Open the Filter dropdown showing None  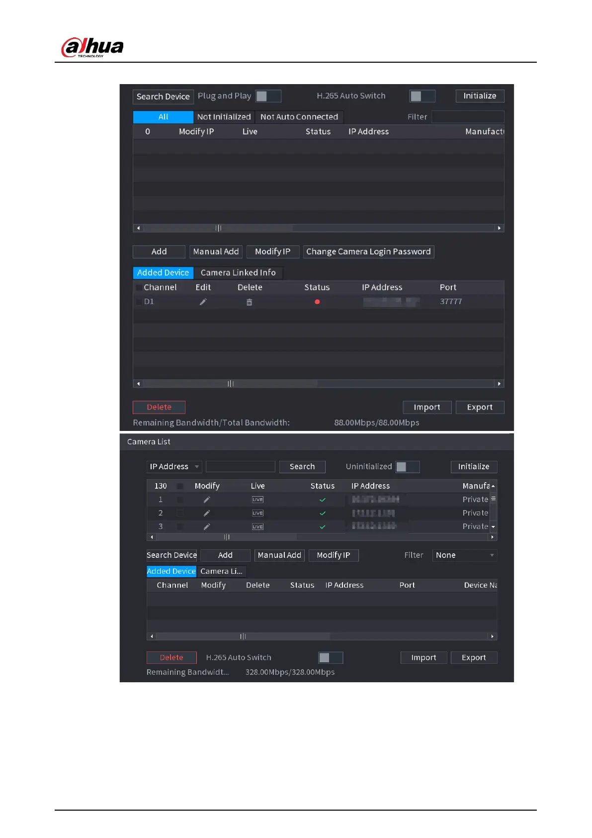pos(465,555)
